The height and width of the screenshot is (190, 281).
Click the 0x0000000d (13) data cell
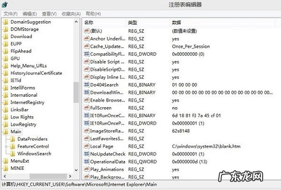[x=190, y=162]
